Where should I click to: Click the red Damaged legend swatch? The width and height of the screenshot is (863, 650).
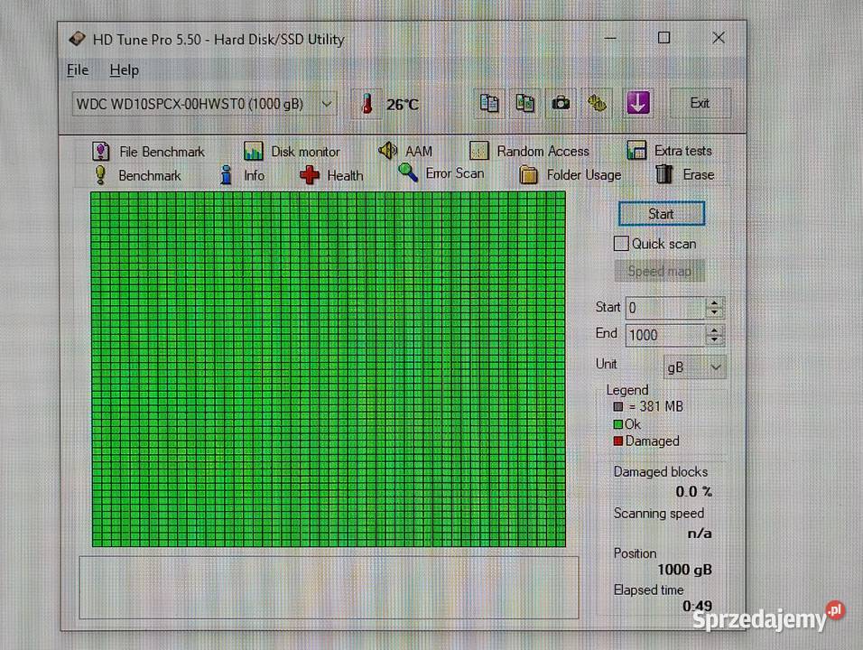click(x=618, y=441)
